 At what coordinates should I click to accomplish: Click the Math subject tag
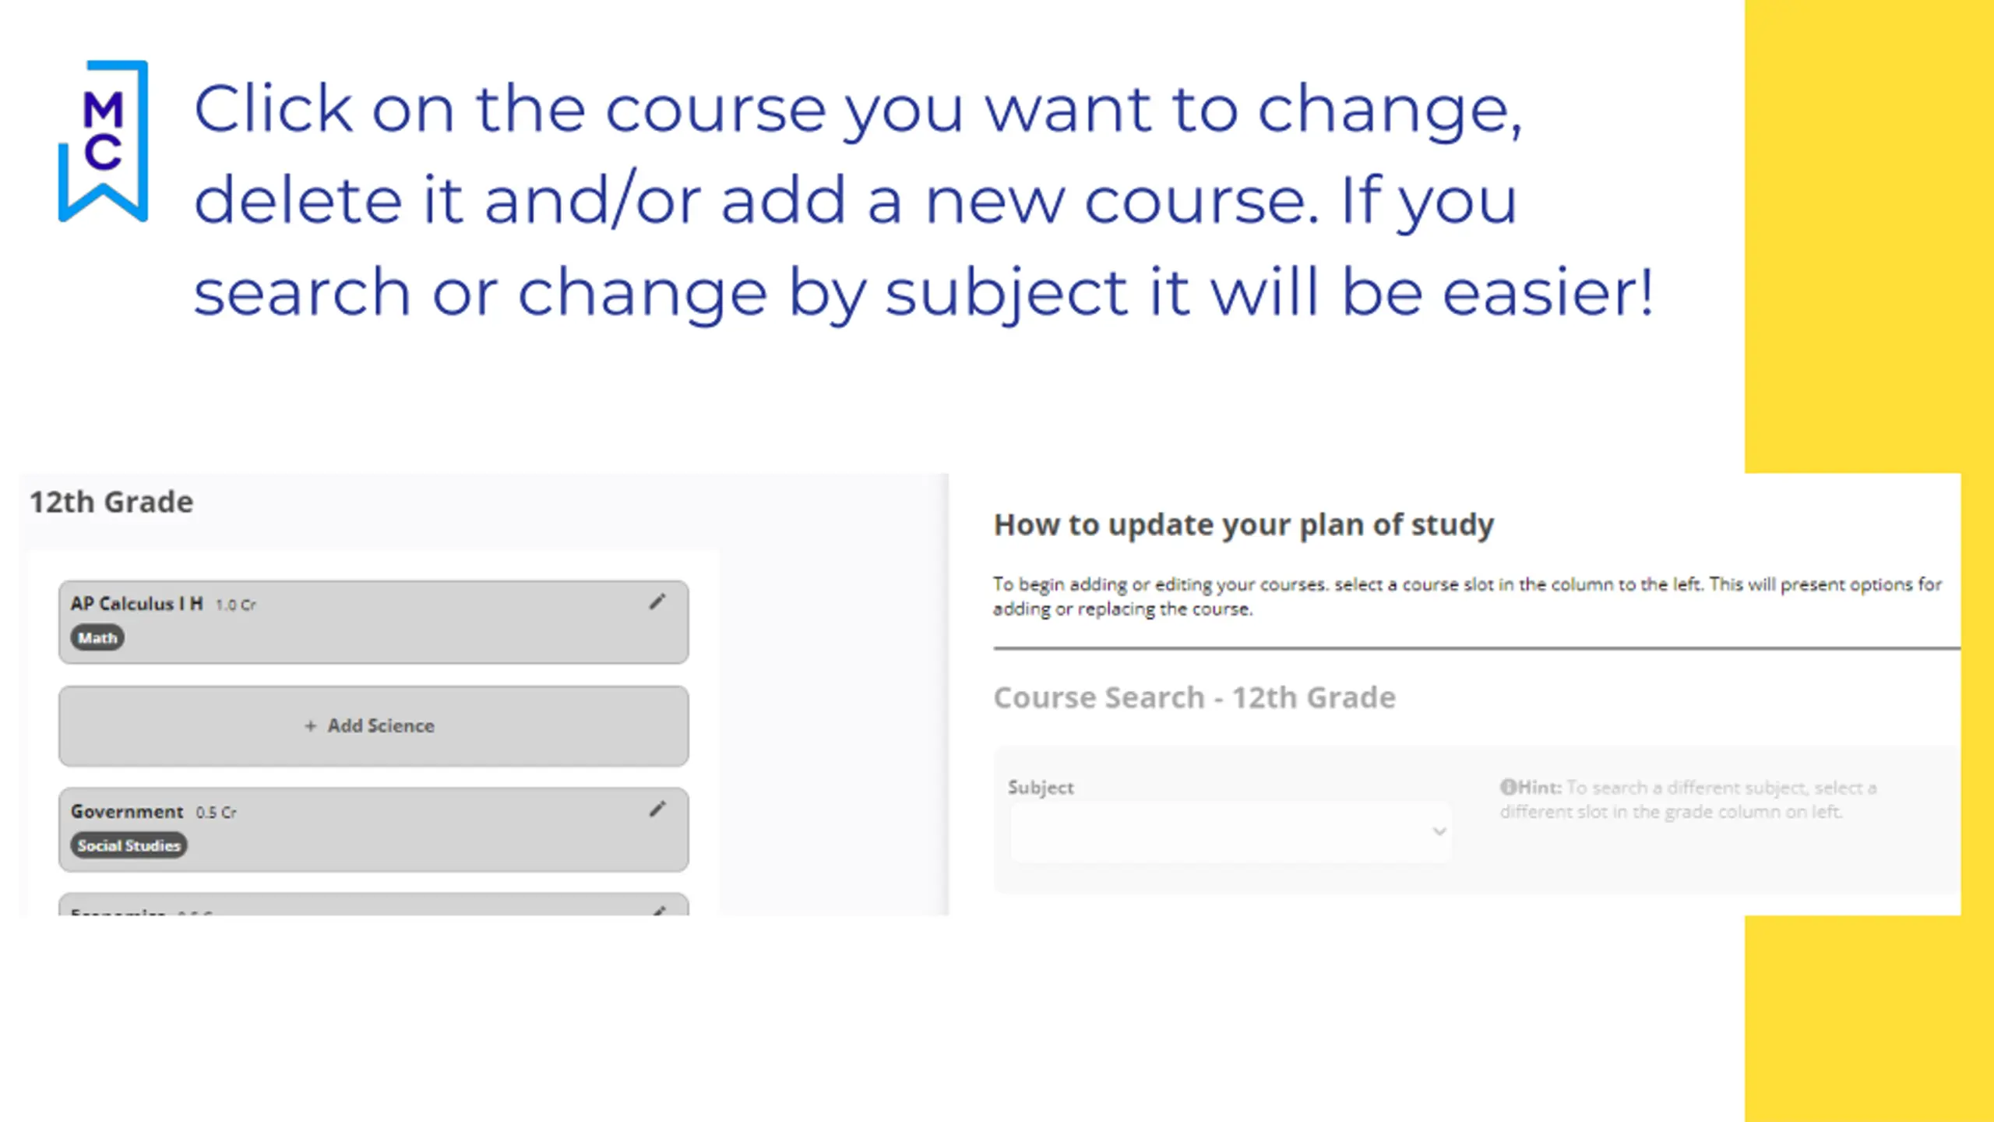click(x=97, y=638)
